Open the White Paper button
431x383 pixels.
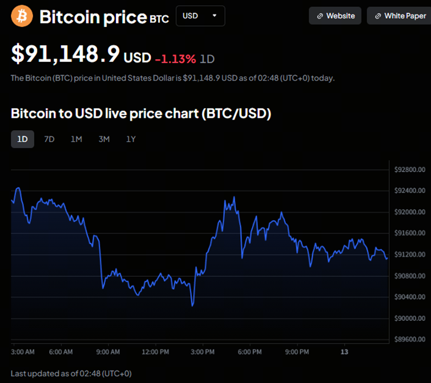pos(400,16)
